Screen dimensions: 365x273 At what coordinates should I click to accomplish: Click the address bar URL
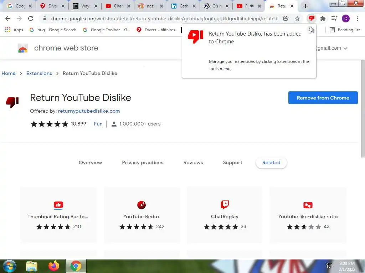point(164,18)
